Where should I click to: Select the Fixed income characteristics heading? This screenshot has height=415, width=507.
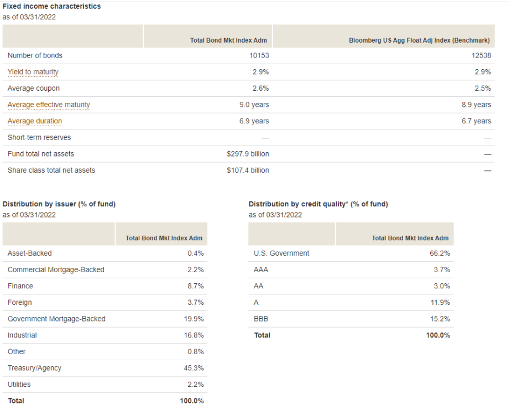pos(52,6)
